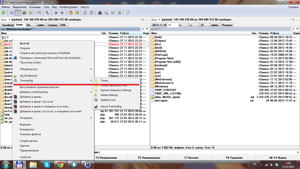Open Multi-rename tool toolbar icon

coord(106,13)
